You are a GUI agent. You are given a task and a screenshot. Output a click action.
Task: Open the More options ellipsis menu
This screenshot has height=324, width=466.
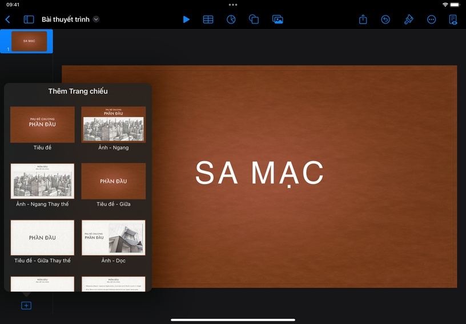coord(431,19)
